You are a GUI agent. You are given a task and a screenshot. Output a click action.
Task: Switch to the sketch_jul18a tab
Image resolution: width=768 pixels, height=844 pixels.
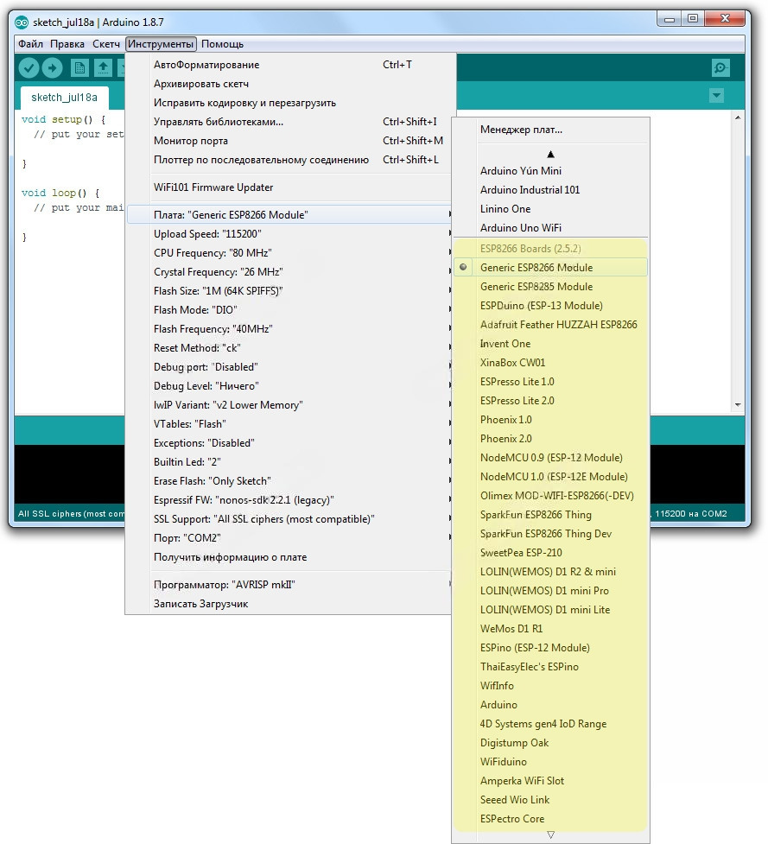coord(64,97)
